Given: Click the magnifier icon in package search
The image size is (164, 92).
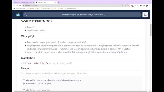Looking at the screenshot, I should coord(26,15).
